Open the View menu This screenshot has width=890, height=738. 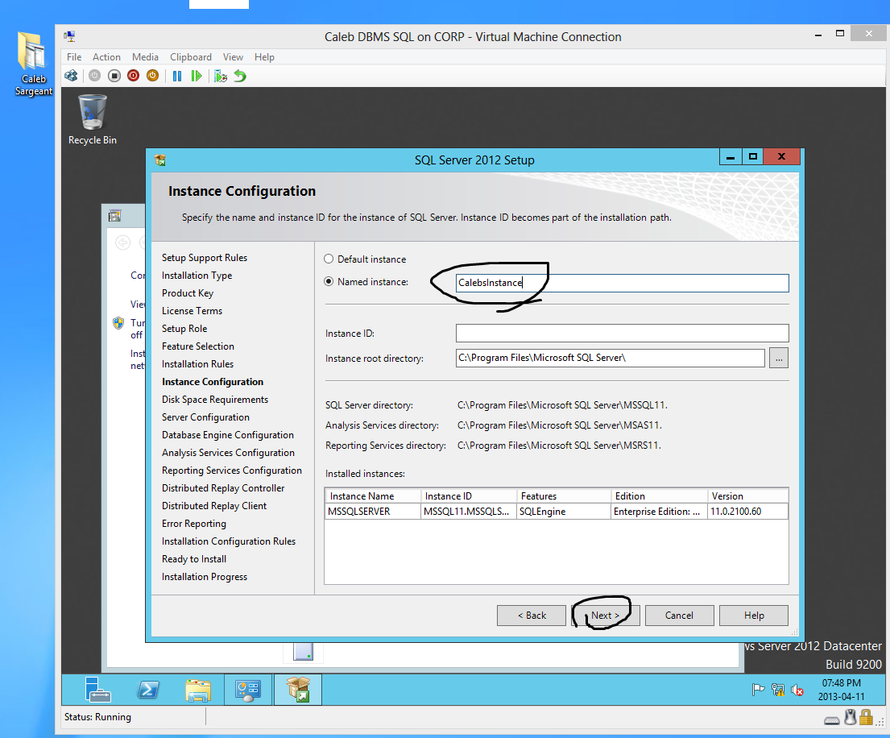click(233, 56)
